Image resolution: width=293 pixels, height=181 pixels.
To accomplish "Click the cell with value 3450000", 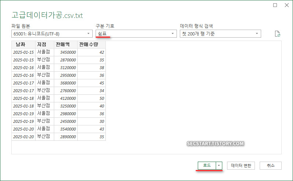I will [66, 52].
